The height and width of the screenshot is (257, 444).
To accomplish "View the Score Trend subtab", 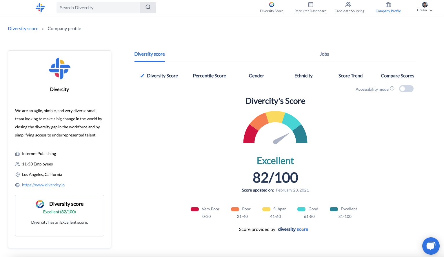I will coord(350,76).
